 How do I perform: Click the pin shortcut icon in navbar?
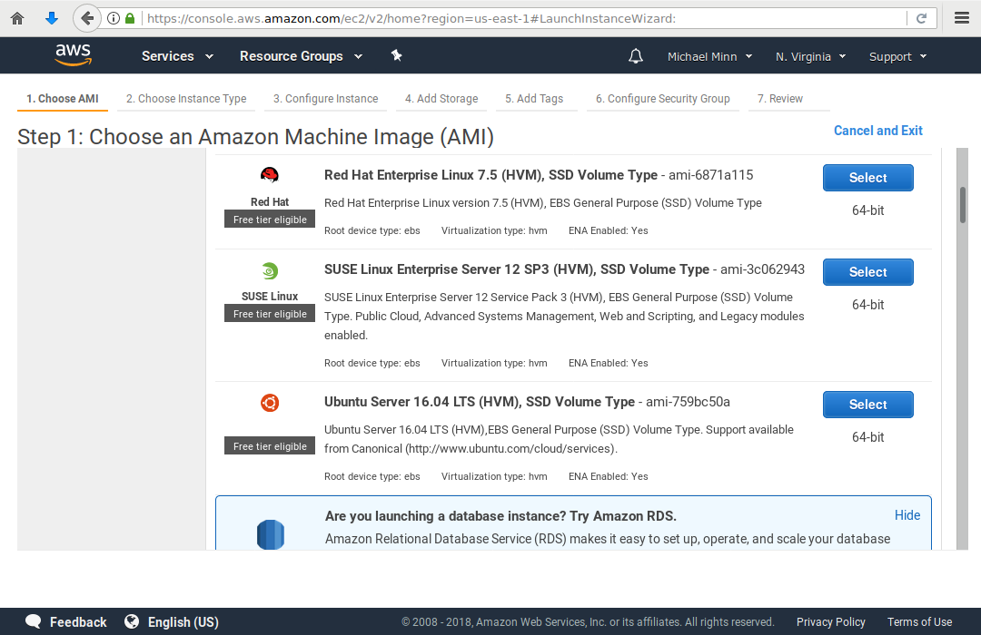pyautogui.click(x=396, y=55)
